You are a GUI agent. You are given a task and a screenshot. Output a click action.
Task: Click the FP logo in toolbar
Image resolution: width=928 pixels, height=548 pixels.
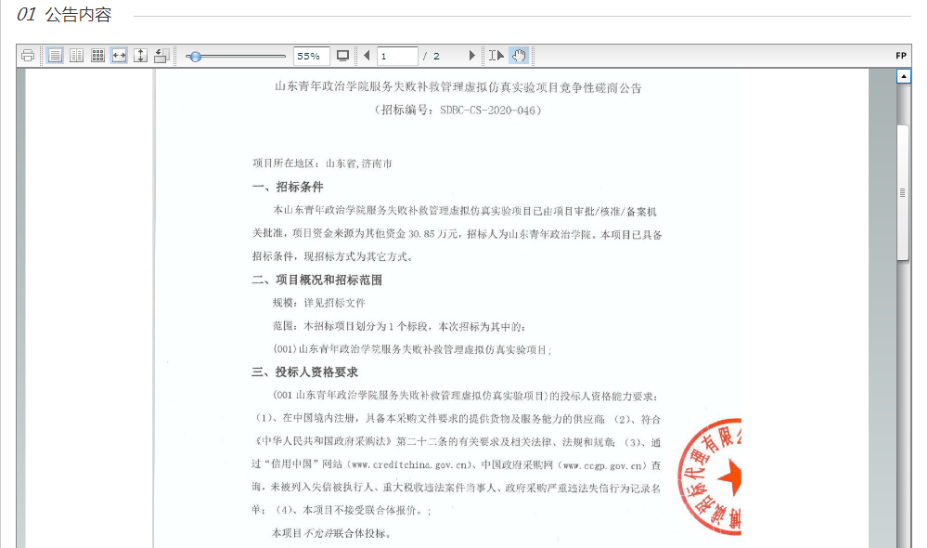point(900,56)
